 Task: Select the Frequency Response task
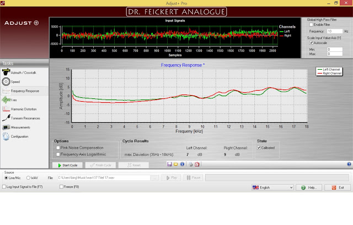point(24,91)
